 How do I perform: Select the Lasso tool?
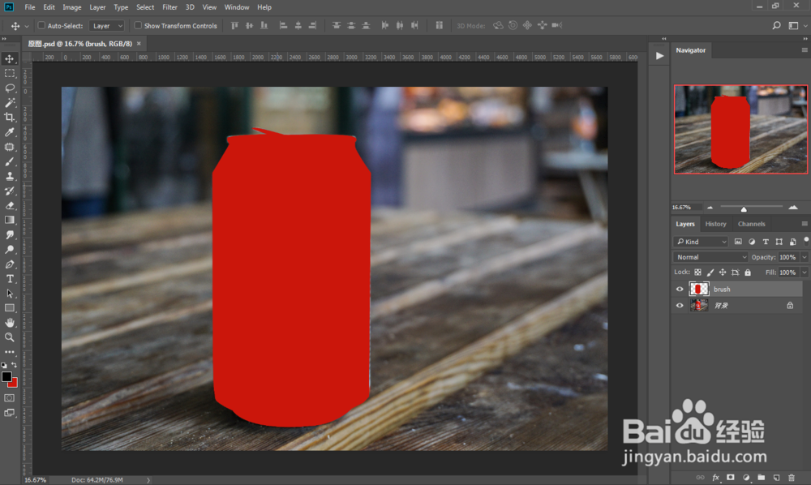coord(10,88)
